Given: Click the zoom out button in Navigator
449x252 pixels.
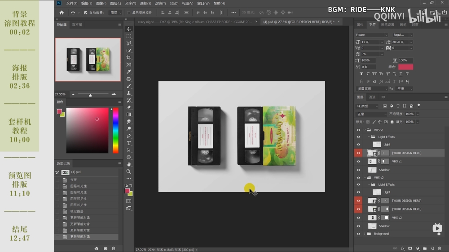Looking at the screenshot, I should tap(73, 94).
